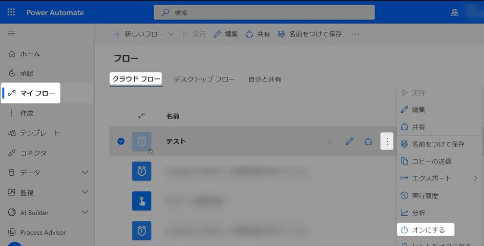Screen dimensions: 484x246
Task: Open the app launcher waffle icon
Action: (11, 12)
